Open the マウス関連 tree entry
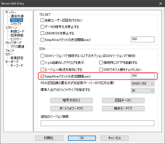Screen dimensions: 165x144 tap(17, 47)
